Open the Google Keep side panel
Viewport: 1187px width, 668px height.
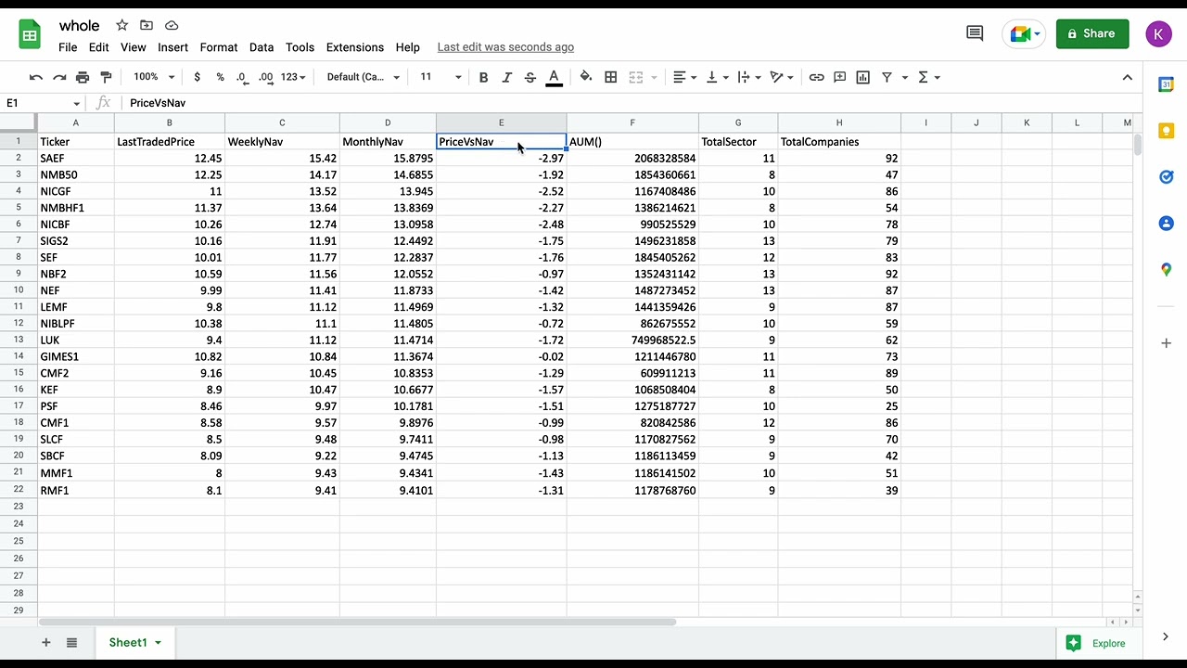pos(1167,131)
